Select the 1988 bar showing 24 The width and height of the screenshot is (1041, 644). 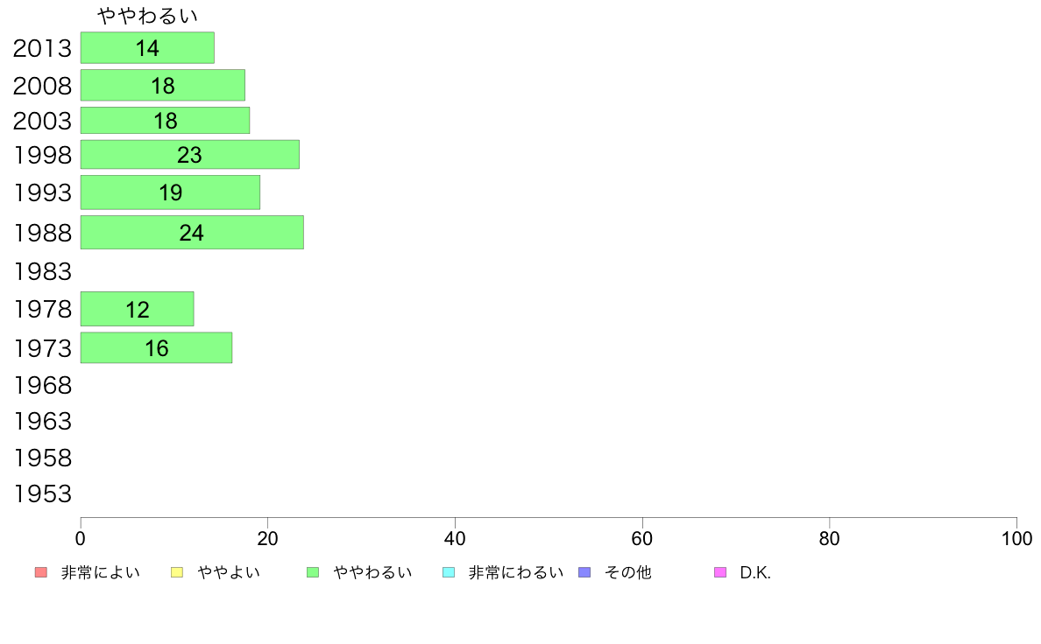point(192,232)
